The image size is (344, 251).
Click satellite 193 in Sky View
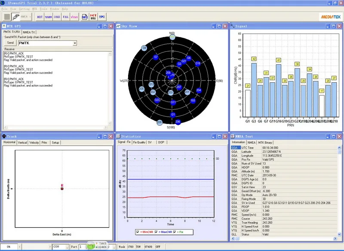pyautogui.click(x=193, y=101)
